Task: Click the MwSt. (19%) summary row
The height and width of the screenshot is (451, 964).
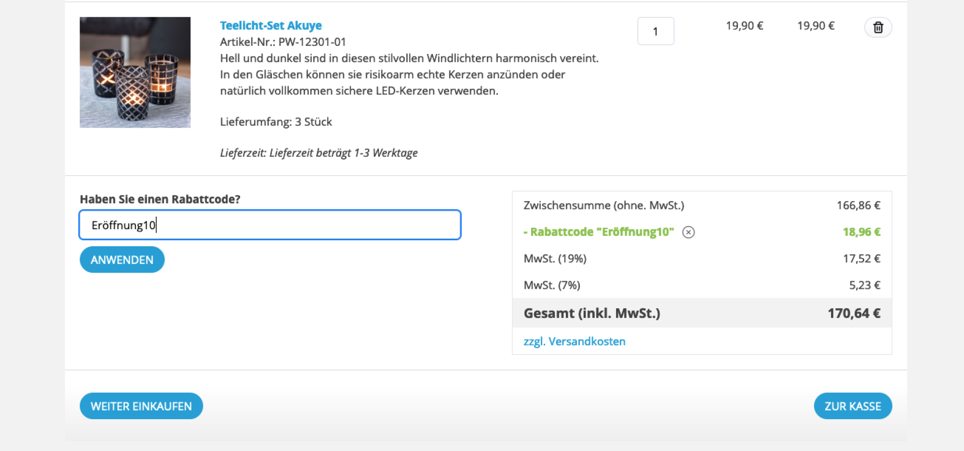Action: tap(555, 259)
